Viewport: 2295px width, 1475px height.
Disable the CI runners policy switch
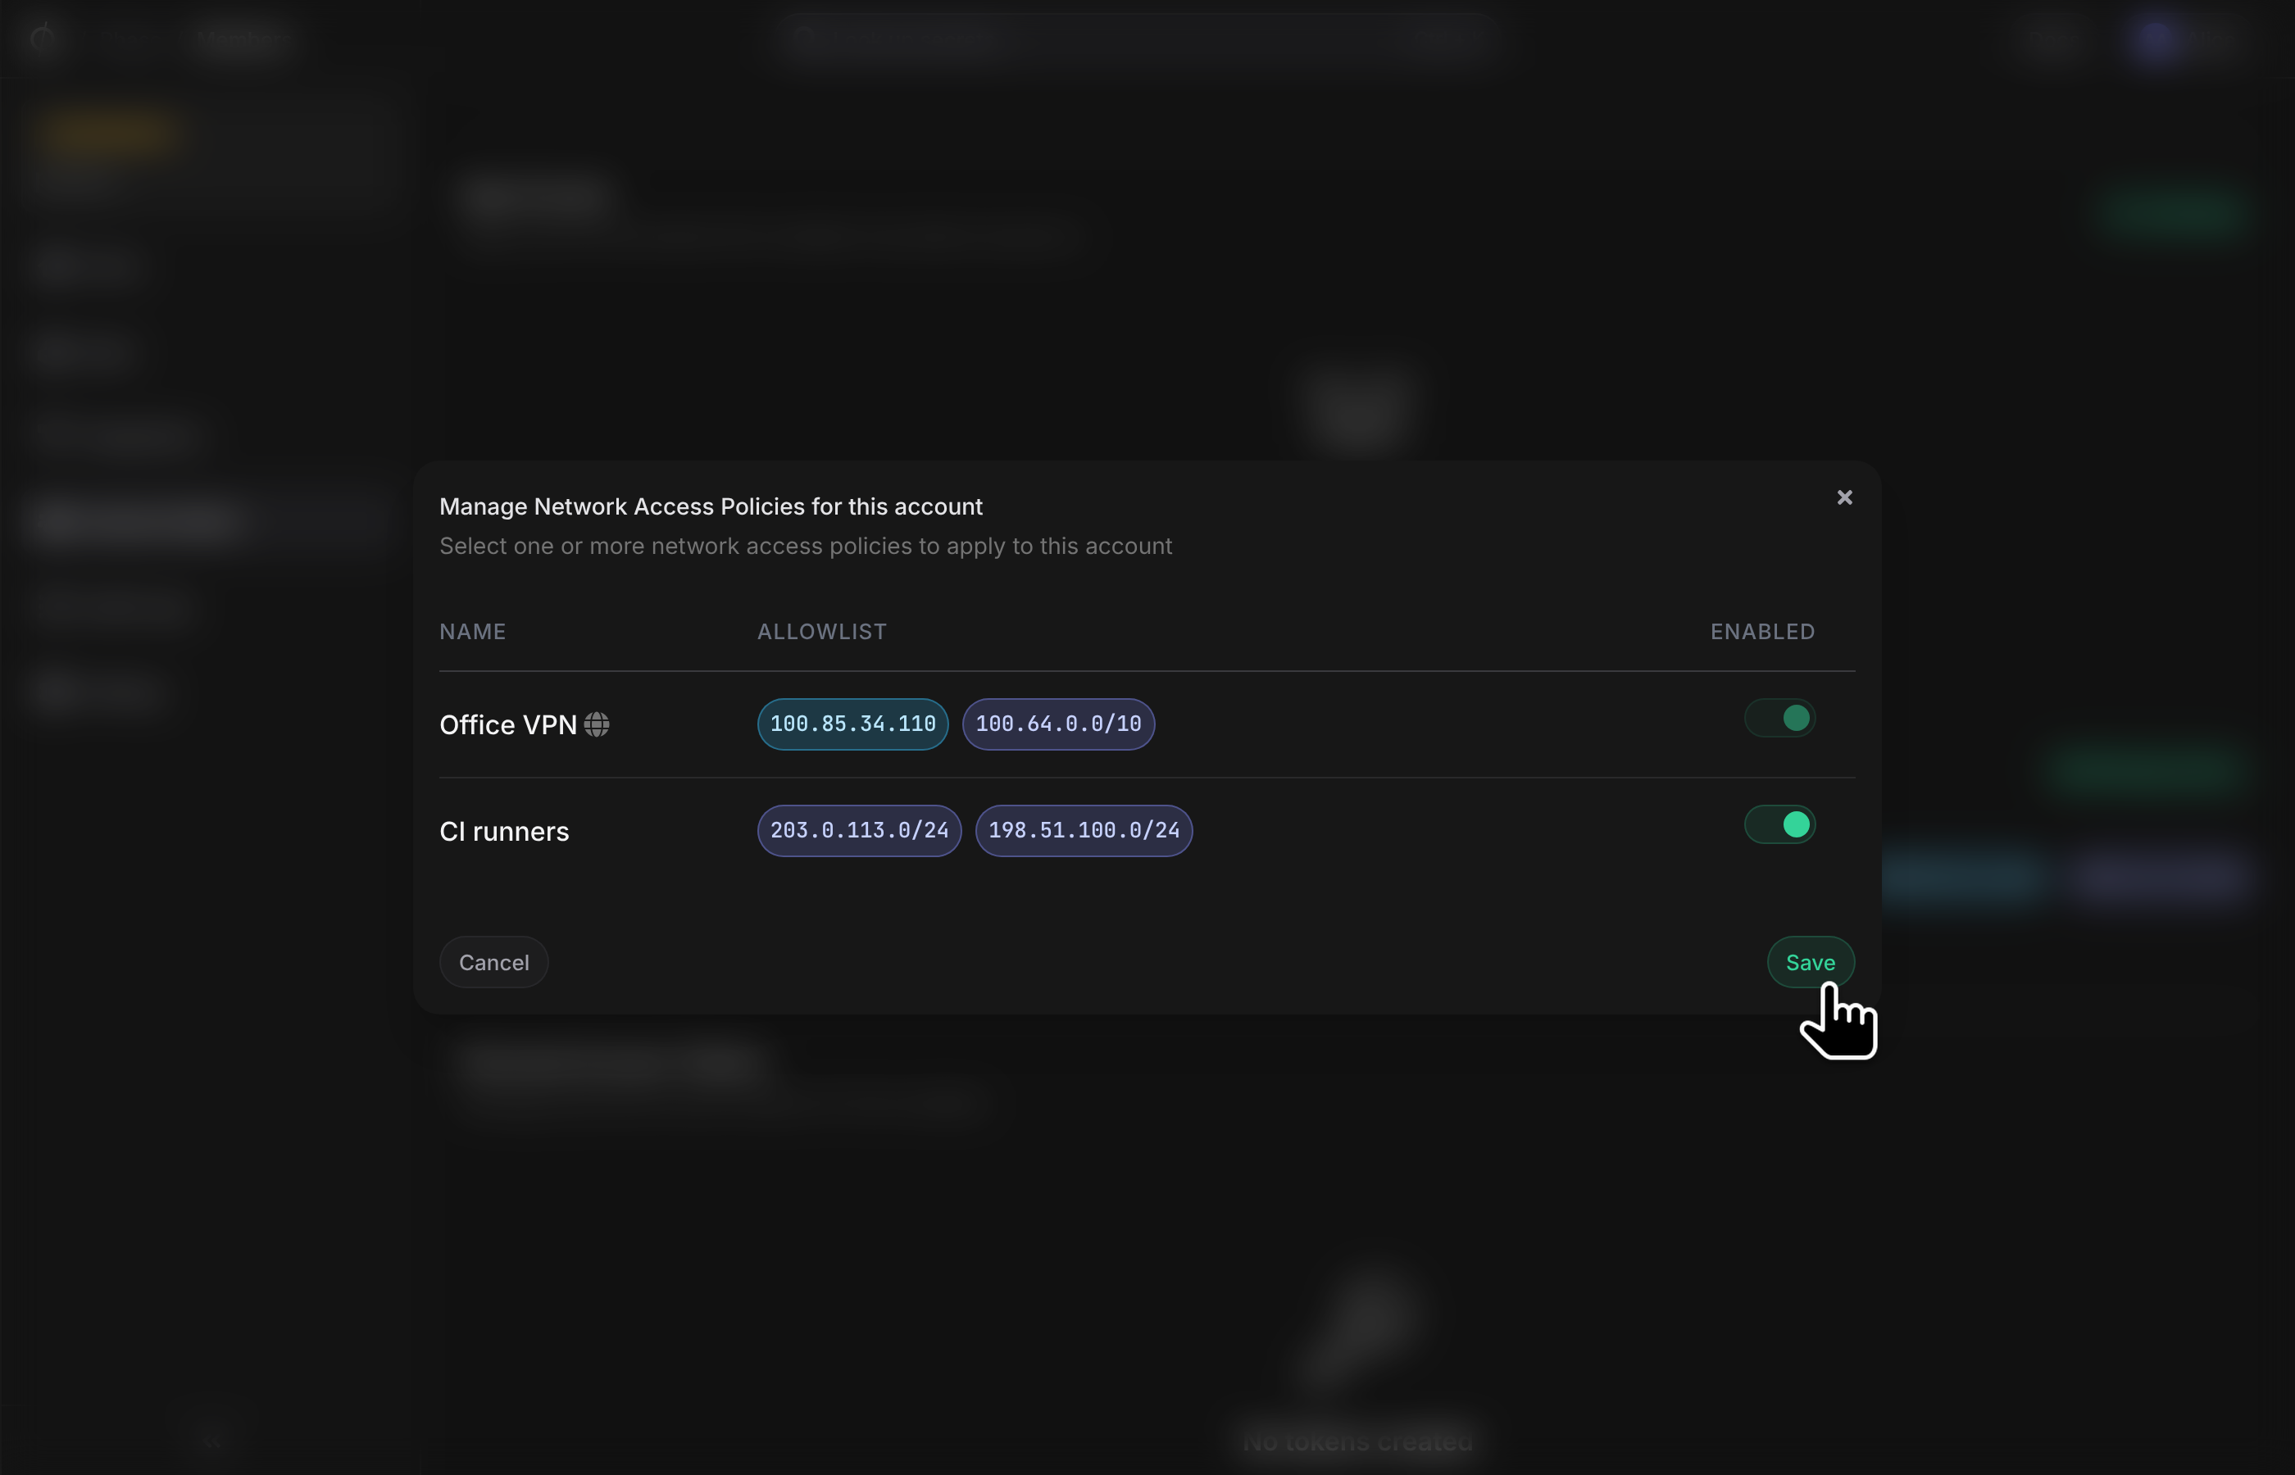tap(1779, 824)
